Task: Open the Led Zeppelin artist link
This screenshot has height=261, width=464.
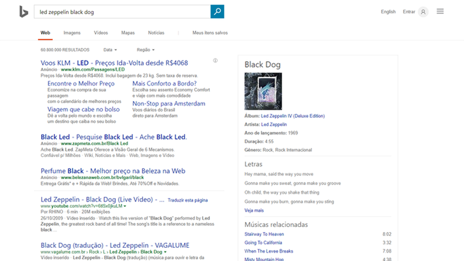Action: tap(273, 124)
